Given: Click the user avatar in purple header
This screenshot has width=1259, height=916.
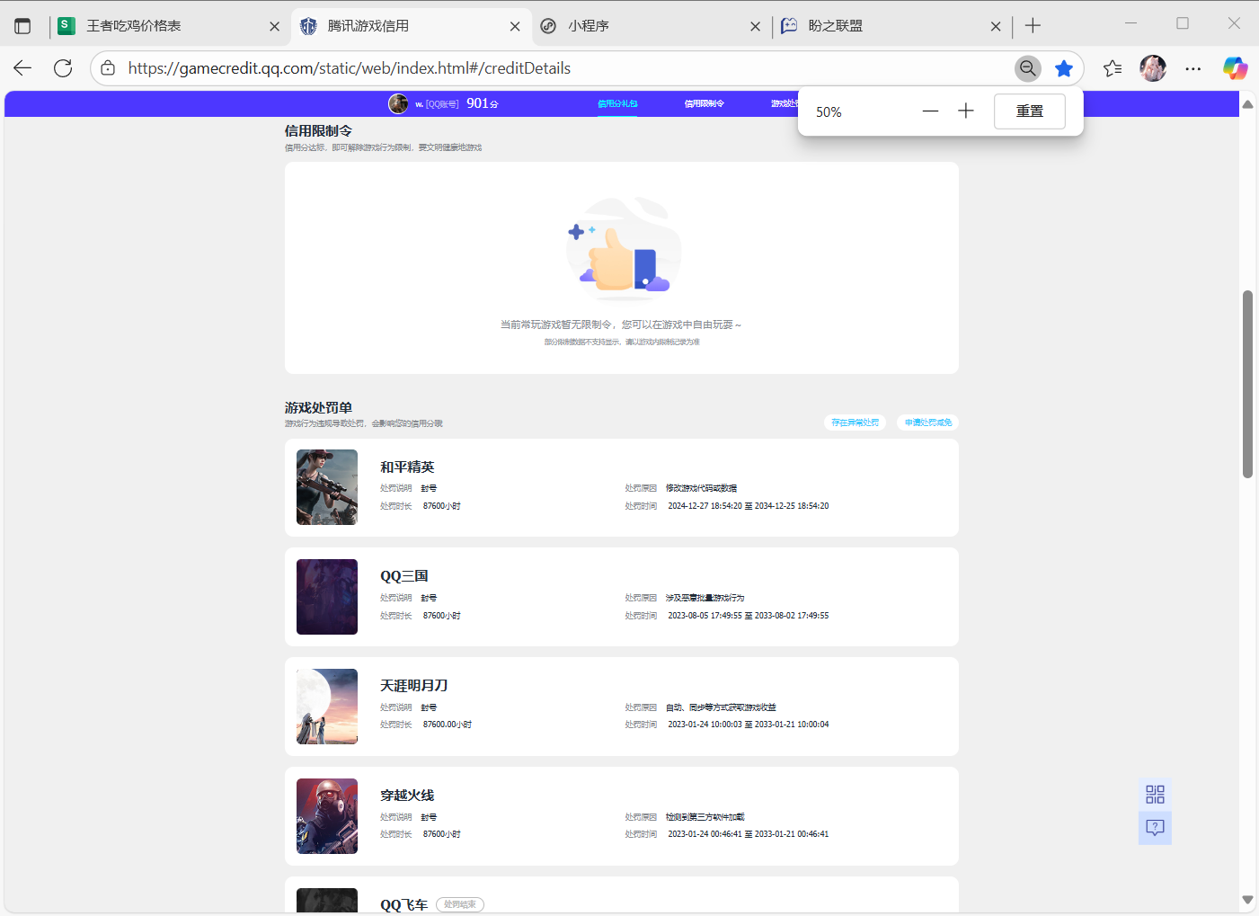Looking at the screenshot, I should point(398,103).
